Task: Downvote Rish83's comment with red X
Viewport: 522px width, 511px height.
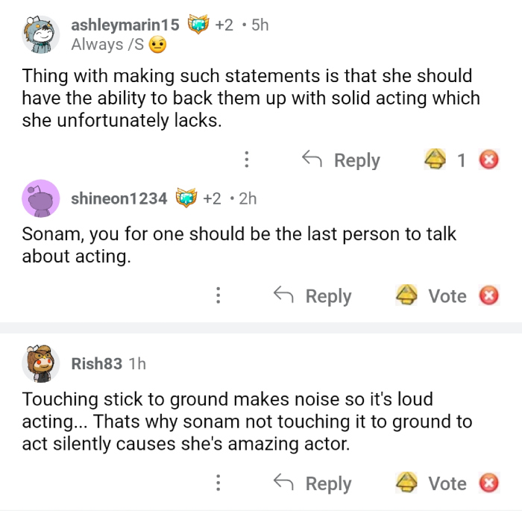Action: pyautogui.click(x=488, y=483)
